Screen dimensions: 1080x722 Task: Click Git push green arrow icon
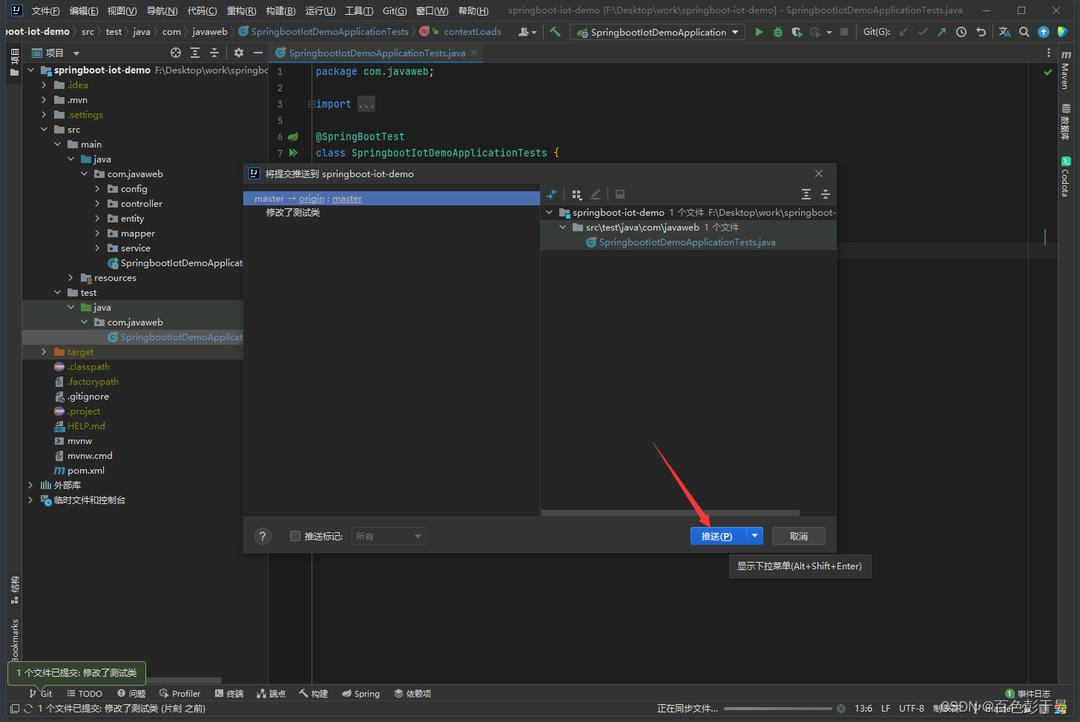[x=942, y=32]
